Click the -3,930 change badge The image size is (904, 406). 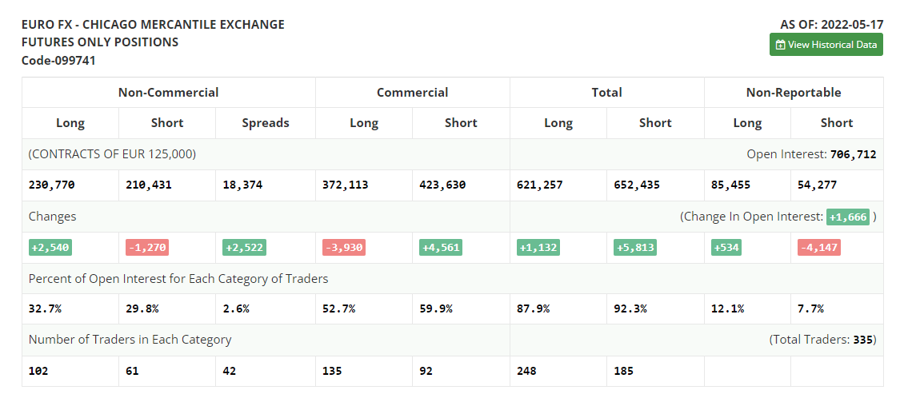click(x=344, y=248)
